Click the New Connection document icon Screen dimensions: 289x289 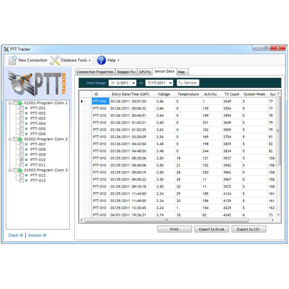click(13, 60)
